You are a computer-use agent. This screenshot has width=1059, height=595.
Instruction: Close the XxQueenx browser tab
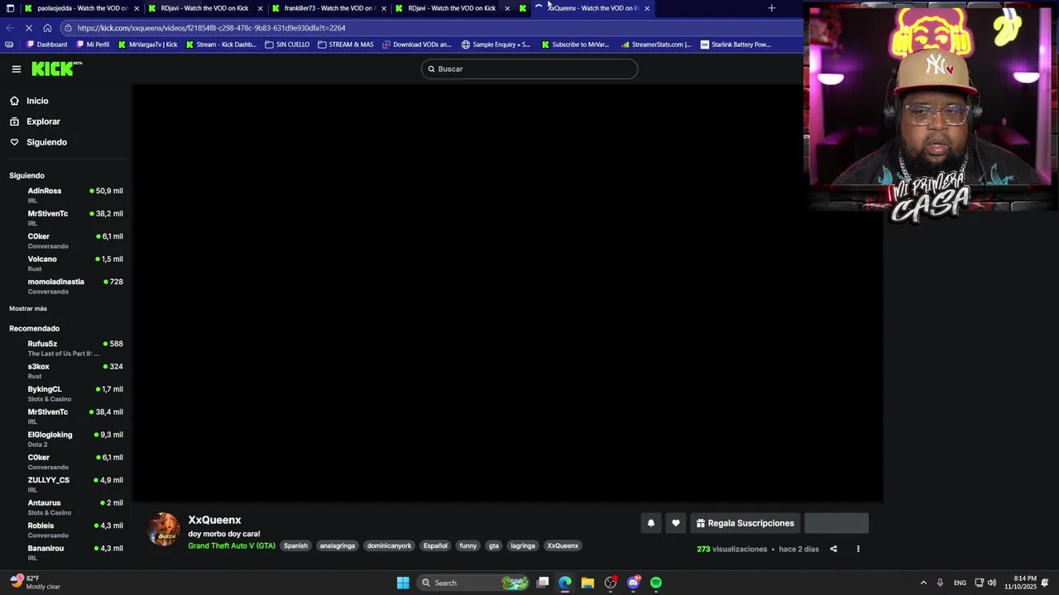647,8
